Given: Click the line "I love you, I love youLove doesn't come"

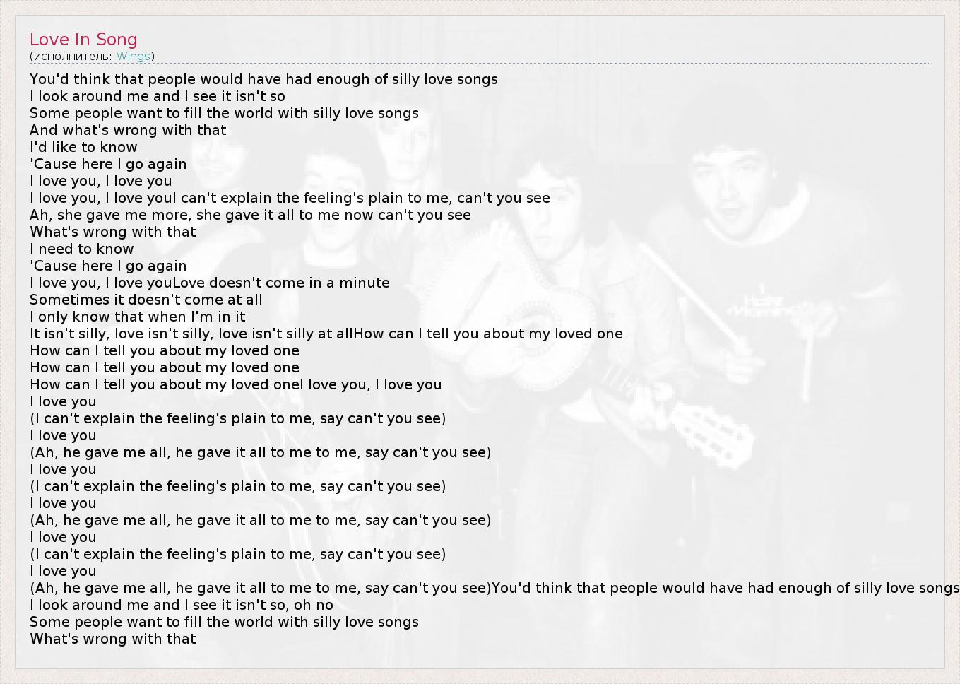Looking at the screenshot, I should 209,283.
